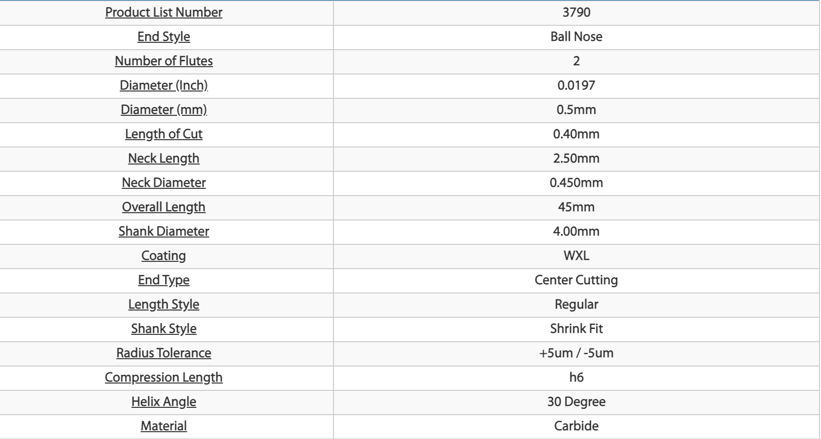821x439 pixels.
Task: Open the End Type link
Action: (x=164, y=280)
